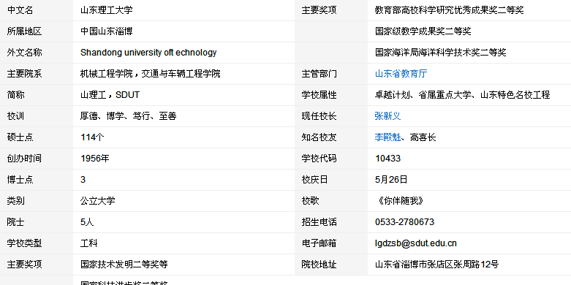
Task: Click the 硕士点 114个 value
Action: tap(92, 137)
